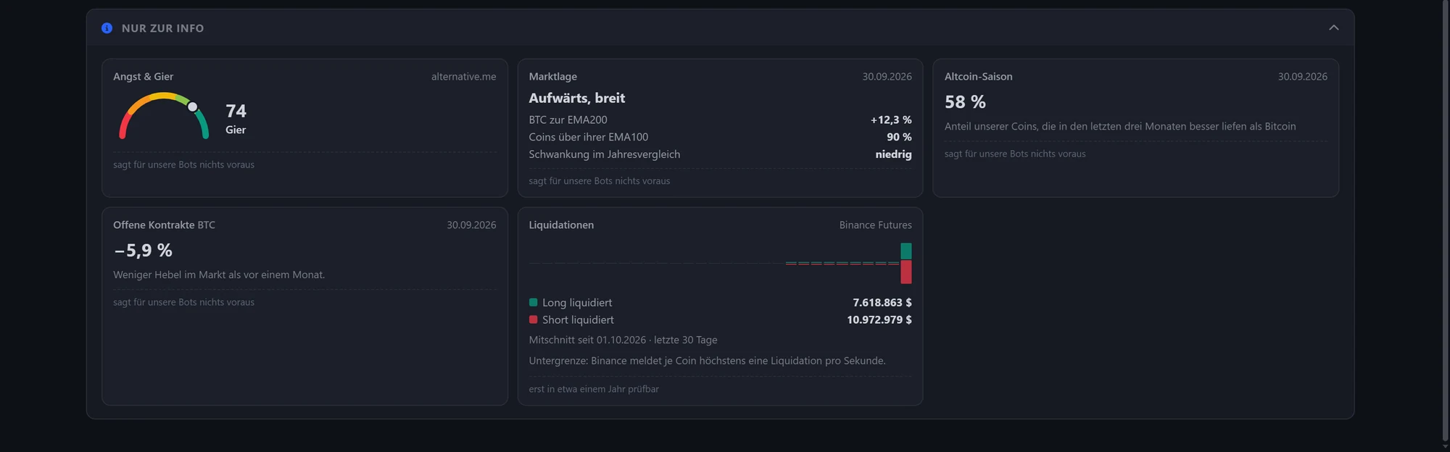
Task: Collapse the NUR ZUR INFO panel chevron
Action: click(1333, 28)
